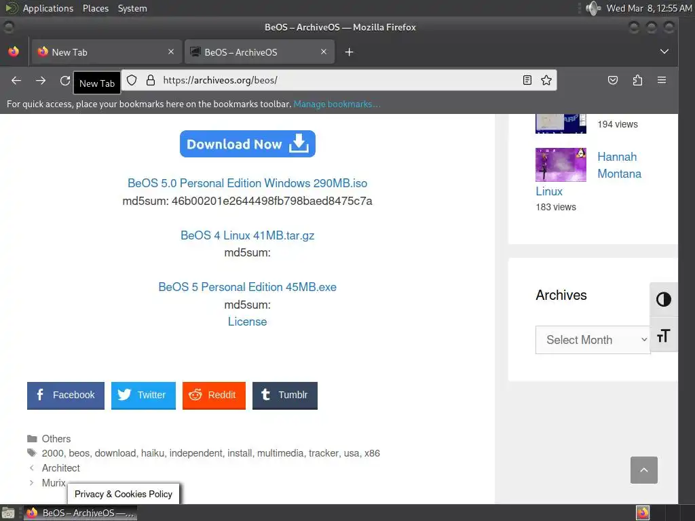Click the Download Now button
Screen dimensions: 695x521
click(247, 144)
